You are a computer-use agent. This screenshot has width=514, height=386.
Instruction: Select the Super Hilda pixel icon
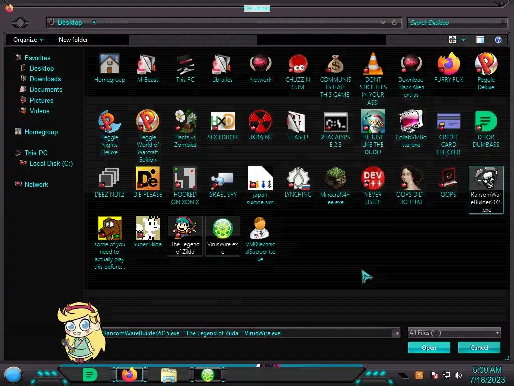click(x=147, y=232)
